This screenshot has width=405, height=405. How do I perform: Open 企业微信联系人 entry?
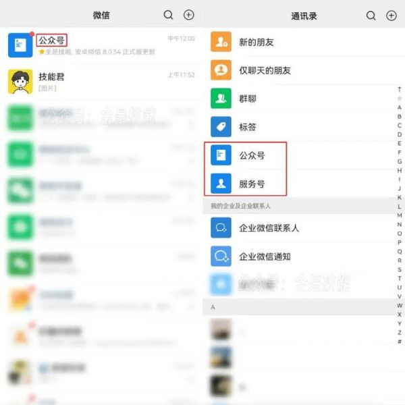tap(304, 227)
